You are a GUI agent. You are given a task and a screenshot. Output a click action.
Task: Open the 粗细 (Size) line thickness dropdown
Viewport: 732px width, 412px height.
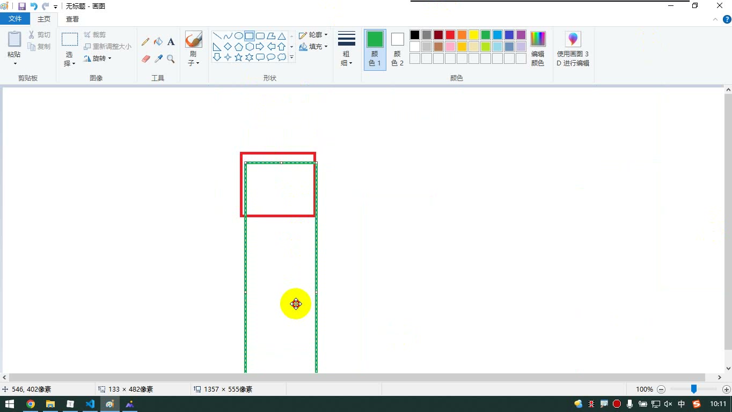[x=347, y=49]
